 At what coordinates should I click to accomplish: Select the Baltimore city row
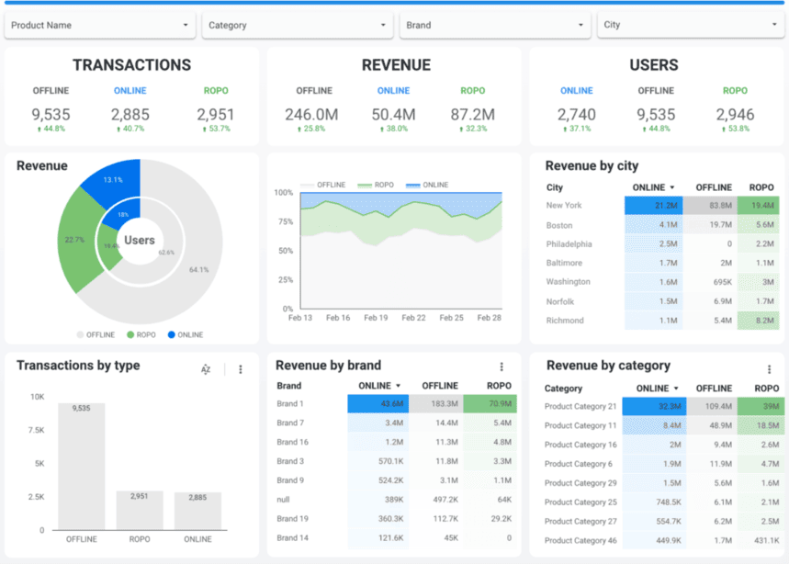(661, 263)
